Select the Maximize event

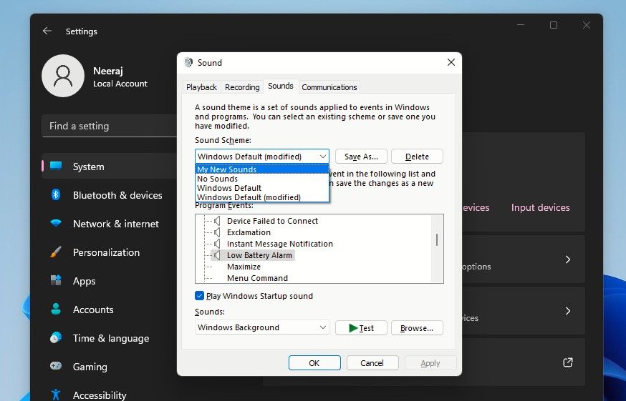[244, 267]
